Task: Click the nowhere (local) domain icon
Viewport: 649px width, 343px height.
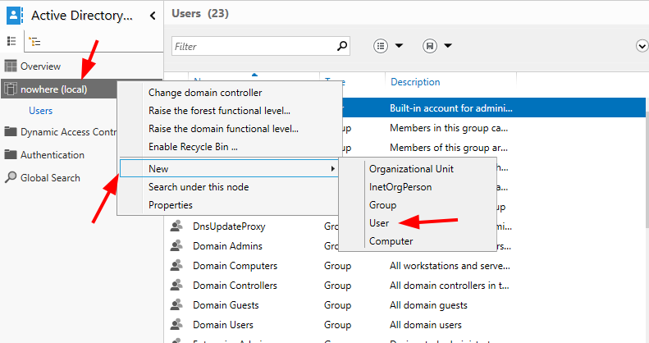Action: click(11, 89)
